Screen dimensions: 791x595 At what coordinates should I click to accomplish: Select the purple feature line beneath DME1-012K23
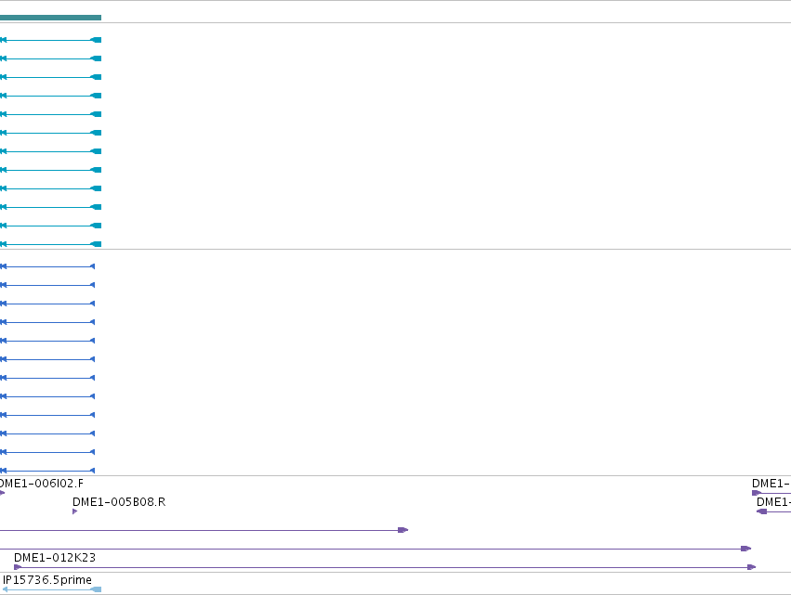coord(385,567)
